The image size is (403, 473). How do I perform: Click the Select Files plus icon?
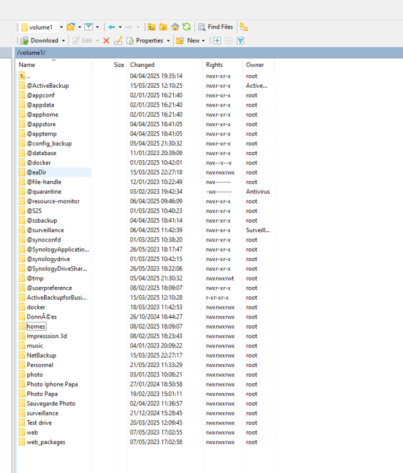[217, 40]
